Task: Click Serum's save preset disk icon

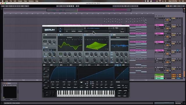Action: (x=85, y=28)
